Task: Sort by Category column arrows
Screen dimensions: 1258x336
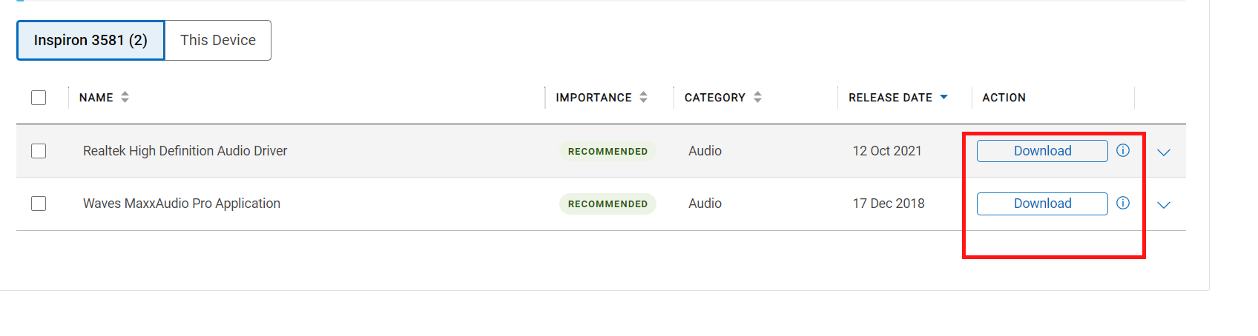Action: [x=757, y=97]
